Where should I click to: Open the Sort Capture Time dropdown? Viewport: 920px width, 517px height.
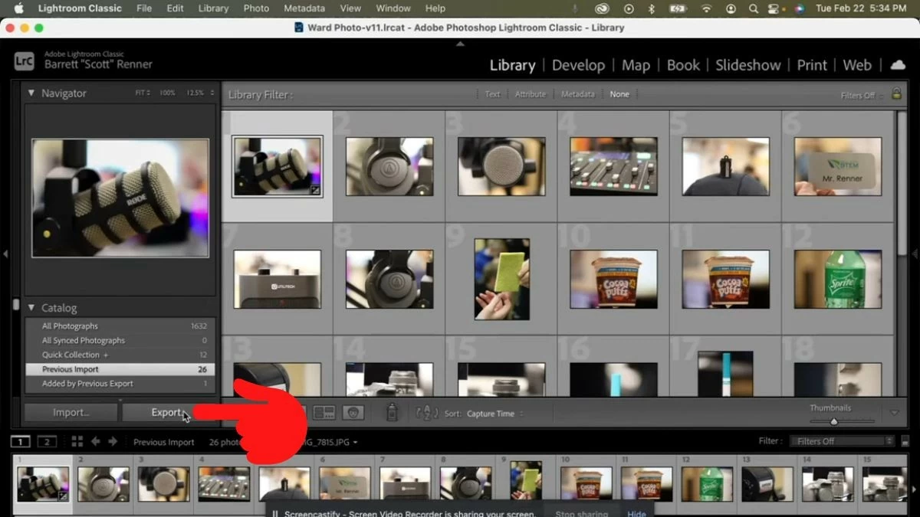(492, 414)
